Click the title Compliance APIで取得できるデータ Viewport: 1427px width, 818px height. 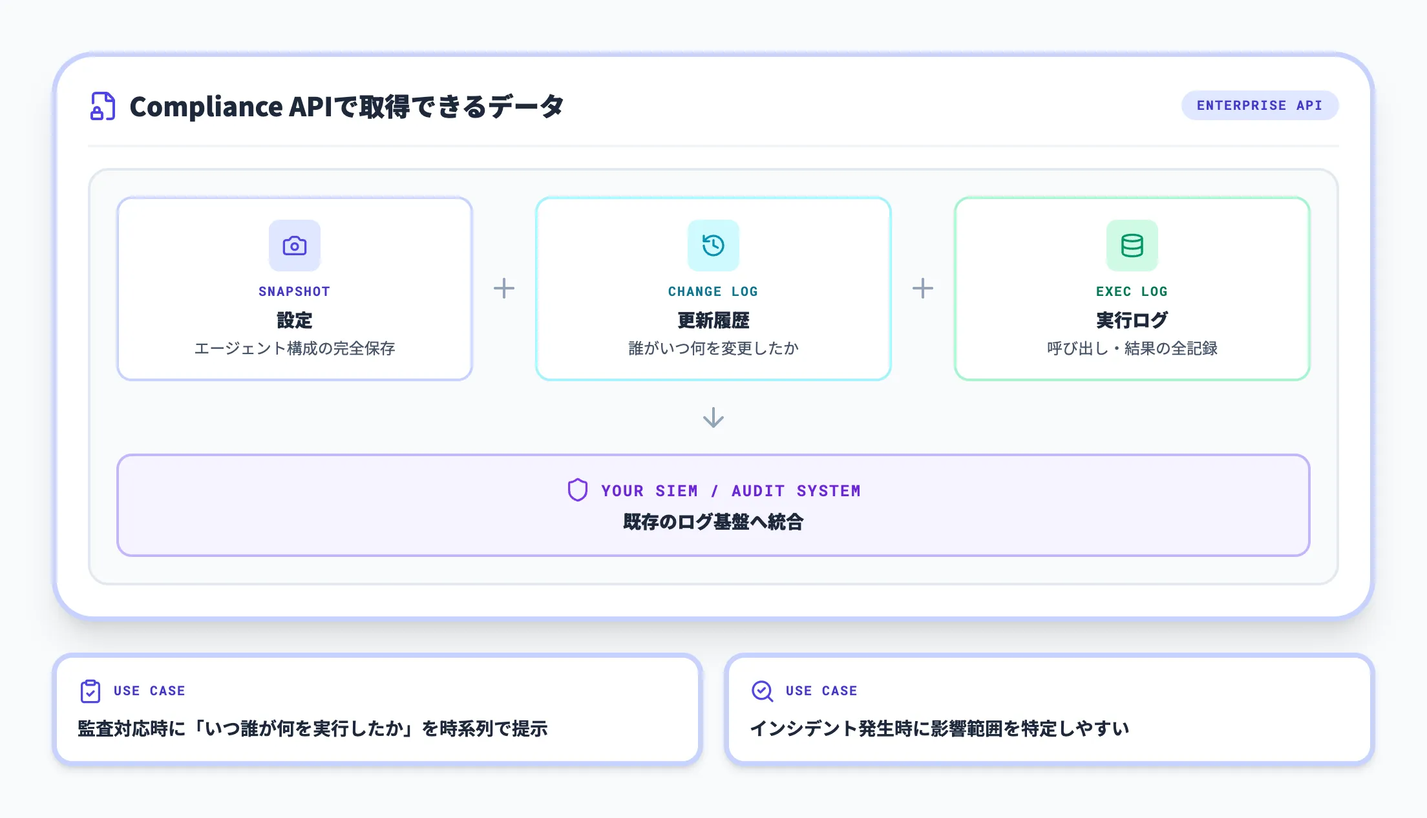[x=346, y=107]
